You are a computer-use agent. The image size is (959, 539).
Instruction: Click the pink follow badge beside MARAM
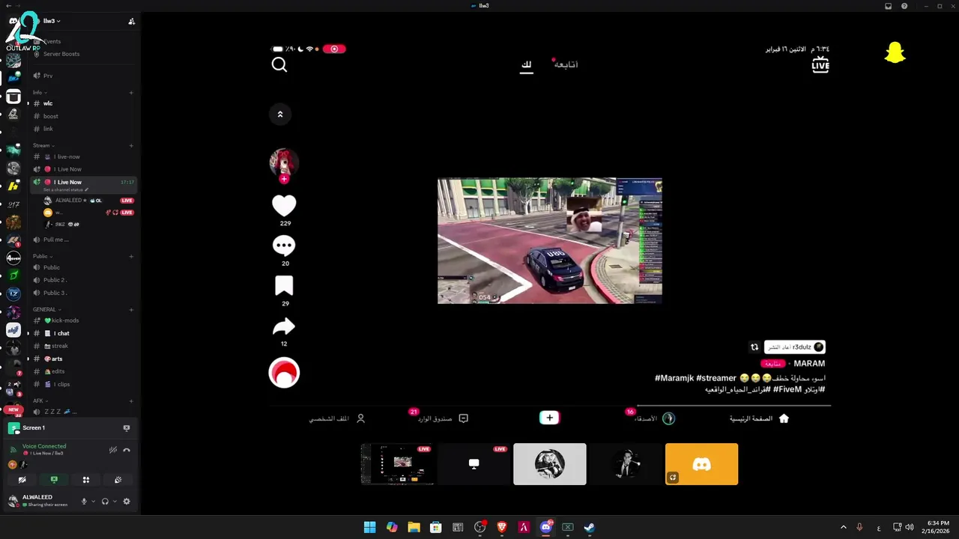pos(773,364)
